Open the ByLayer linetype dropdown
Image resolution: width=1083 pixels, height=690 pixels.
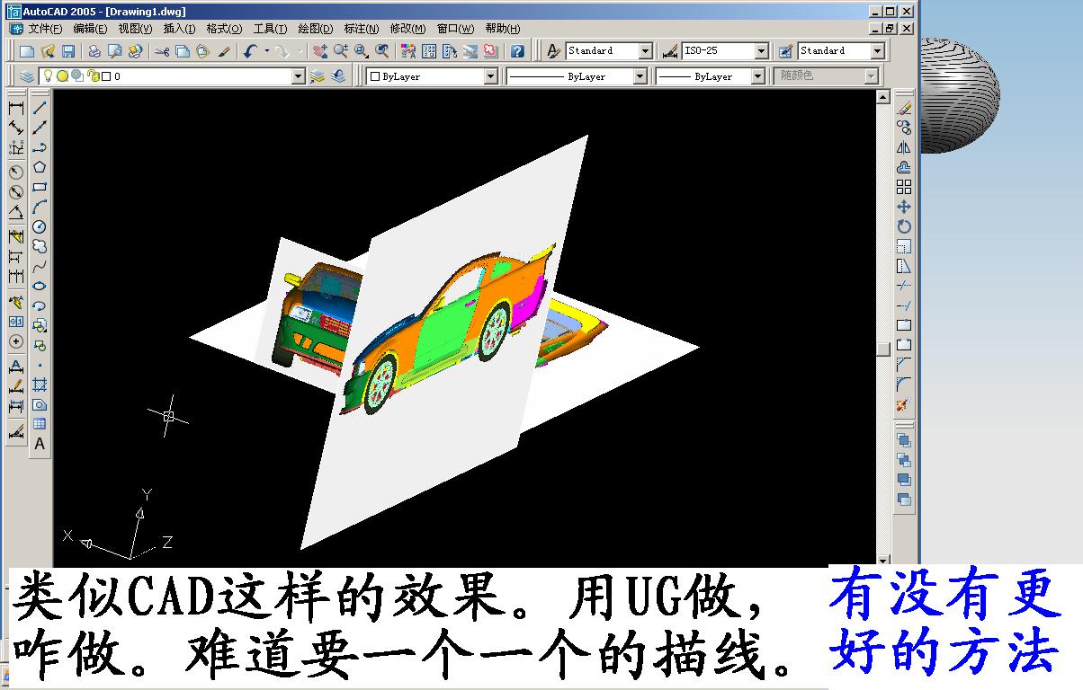(640, 76)
